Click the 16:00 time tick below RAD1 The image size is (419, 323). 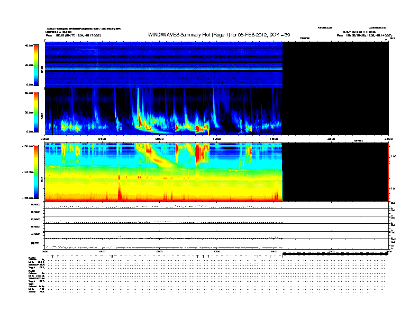pyautogui.click(x=274, y=139)
